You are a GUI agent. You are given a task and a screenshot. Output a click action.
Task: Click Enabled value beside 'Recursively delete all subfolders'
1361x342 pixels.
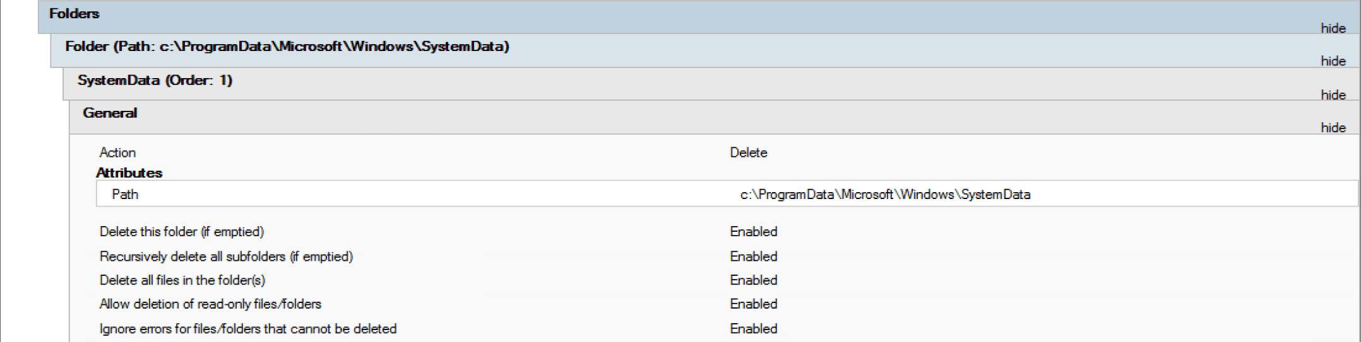753,257
